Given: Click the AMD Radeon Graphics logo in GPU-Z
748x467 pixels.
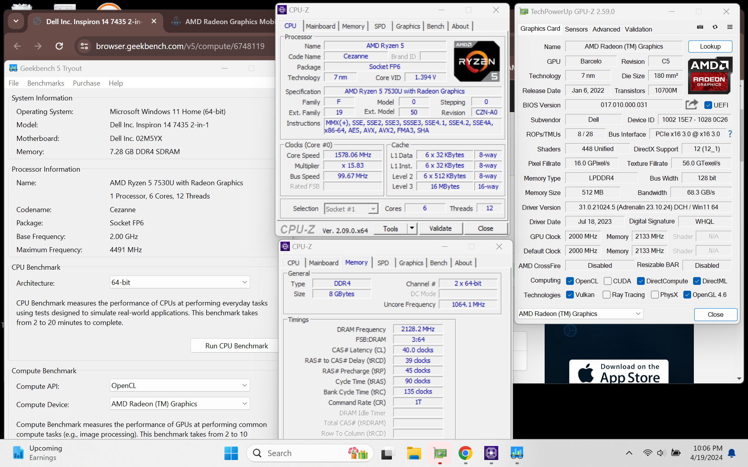Looking at the screenshot, I should [709, 75].
